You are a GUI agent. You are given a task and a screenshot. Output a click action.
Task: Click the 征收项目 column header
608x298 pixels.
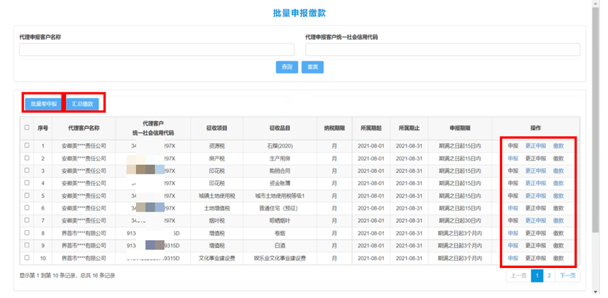point(217,128)
